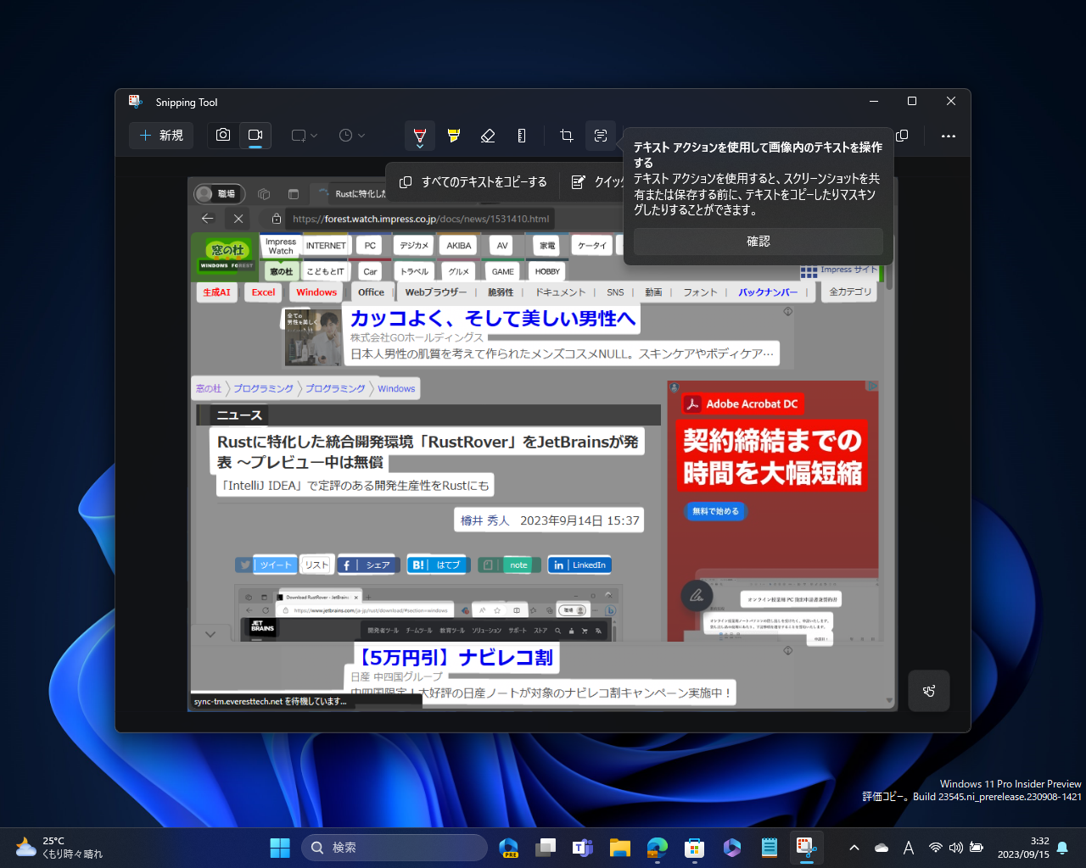Viewport: 1086px width, 868px height.
Task: Expand hidden system tray icons
Action: pyautogui.click(x=854, y=847)
